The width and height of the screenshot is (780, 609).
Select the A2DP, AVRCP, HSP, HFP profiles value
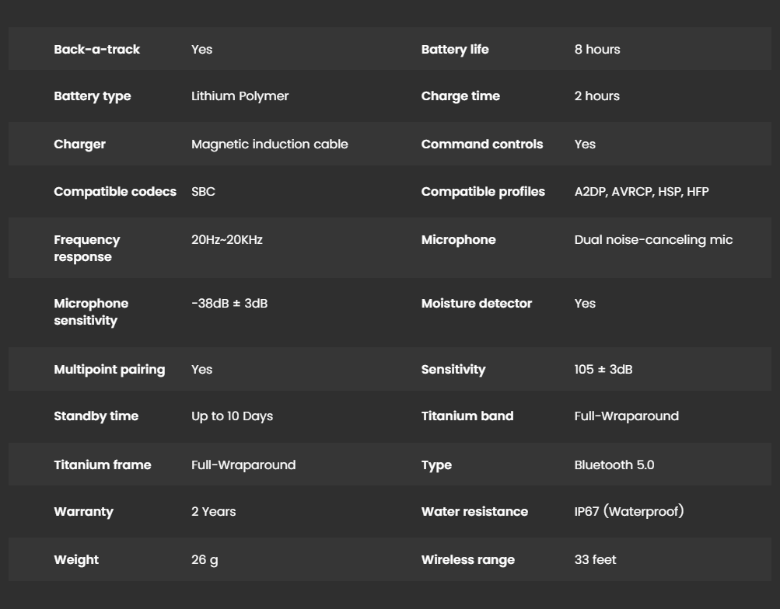point(641,191)
